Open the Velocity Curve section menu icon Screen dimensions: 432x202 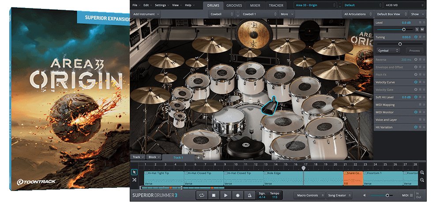pyautogui.click(x=420, y=82)
